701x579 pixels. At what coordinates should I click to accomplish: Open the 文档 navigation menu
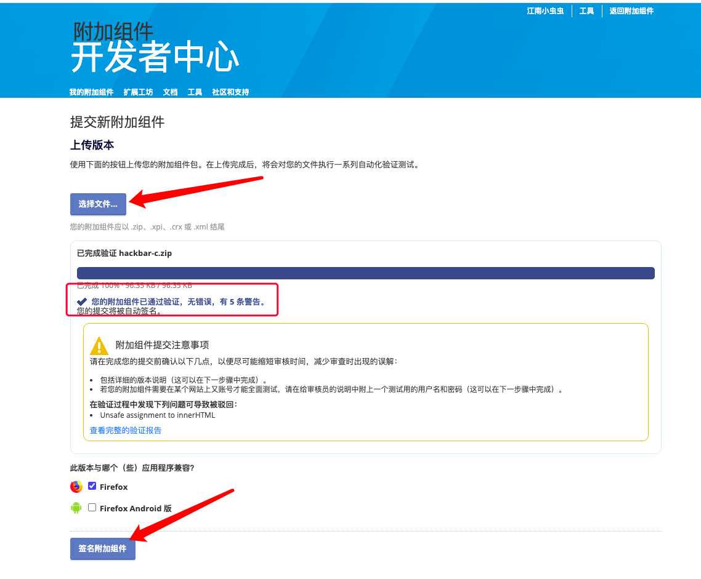pyautogui.click(x=171, y=92)
